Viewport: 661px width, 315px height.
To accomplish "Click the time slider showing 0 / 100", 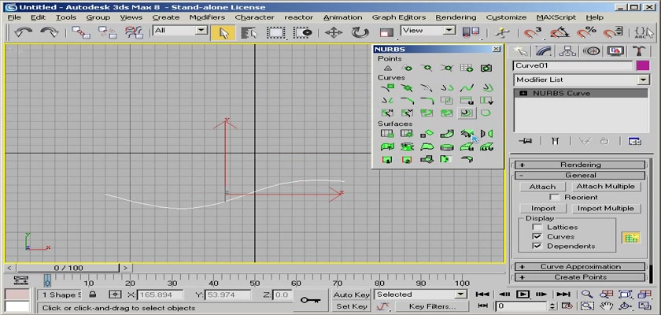I will (68, 268).
